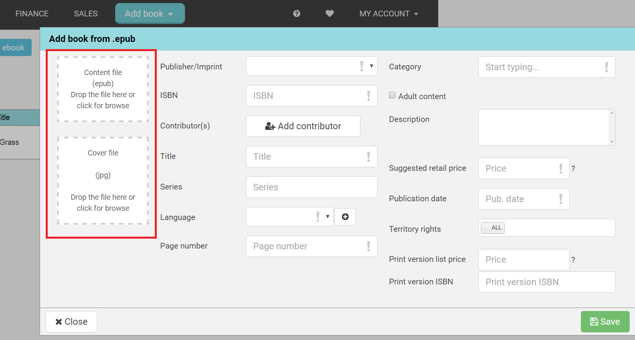
Task: Click the Add contributor button
Action: coord(303,126)
